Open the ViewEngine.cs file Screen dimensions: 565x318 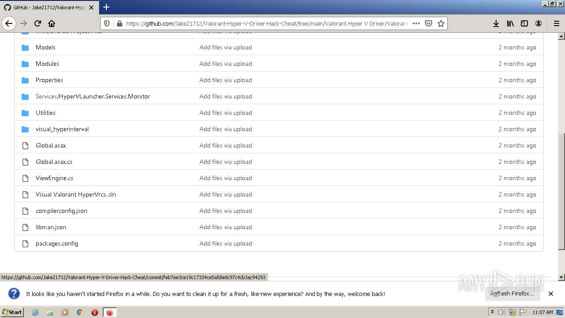54,178
